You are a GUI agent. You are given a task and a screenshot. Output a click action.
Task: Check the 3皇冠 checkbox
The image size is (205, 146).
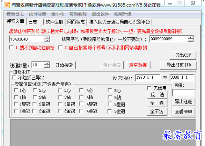[x=60, y=104]
